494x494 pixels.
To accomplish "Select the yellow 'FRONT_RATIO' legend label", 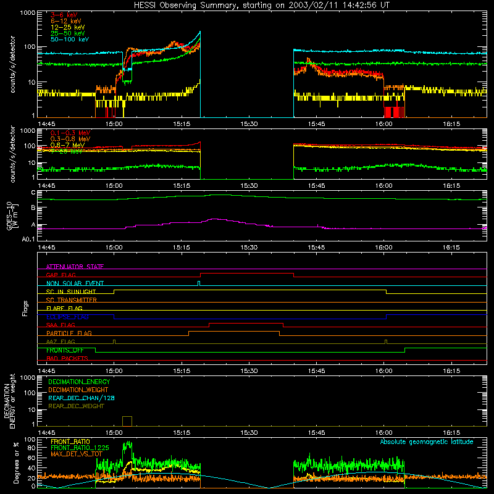I will [70, 442].
